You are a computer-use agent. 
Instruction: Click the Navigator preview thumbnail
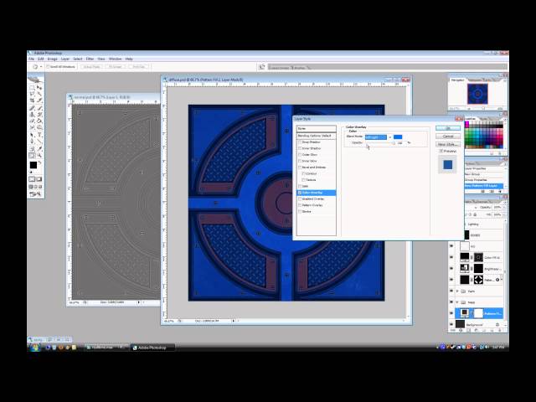tap(479, 93)
